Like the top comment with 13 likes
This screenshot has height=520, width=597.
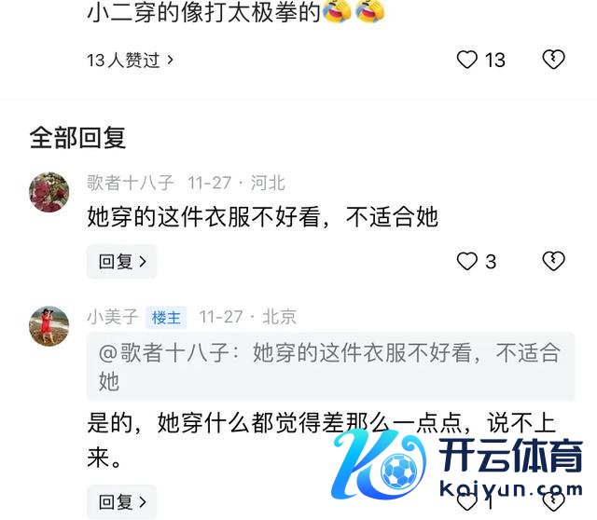point(466,60)
